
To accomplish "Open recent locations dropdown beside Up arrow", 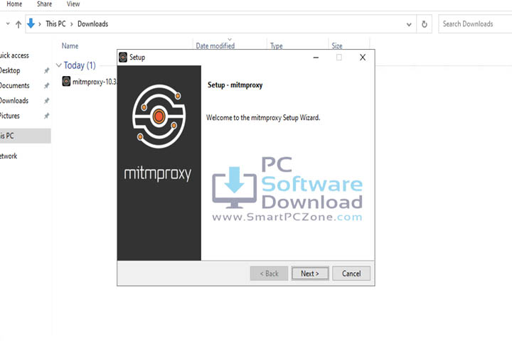I will (8, 24).
